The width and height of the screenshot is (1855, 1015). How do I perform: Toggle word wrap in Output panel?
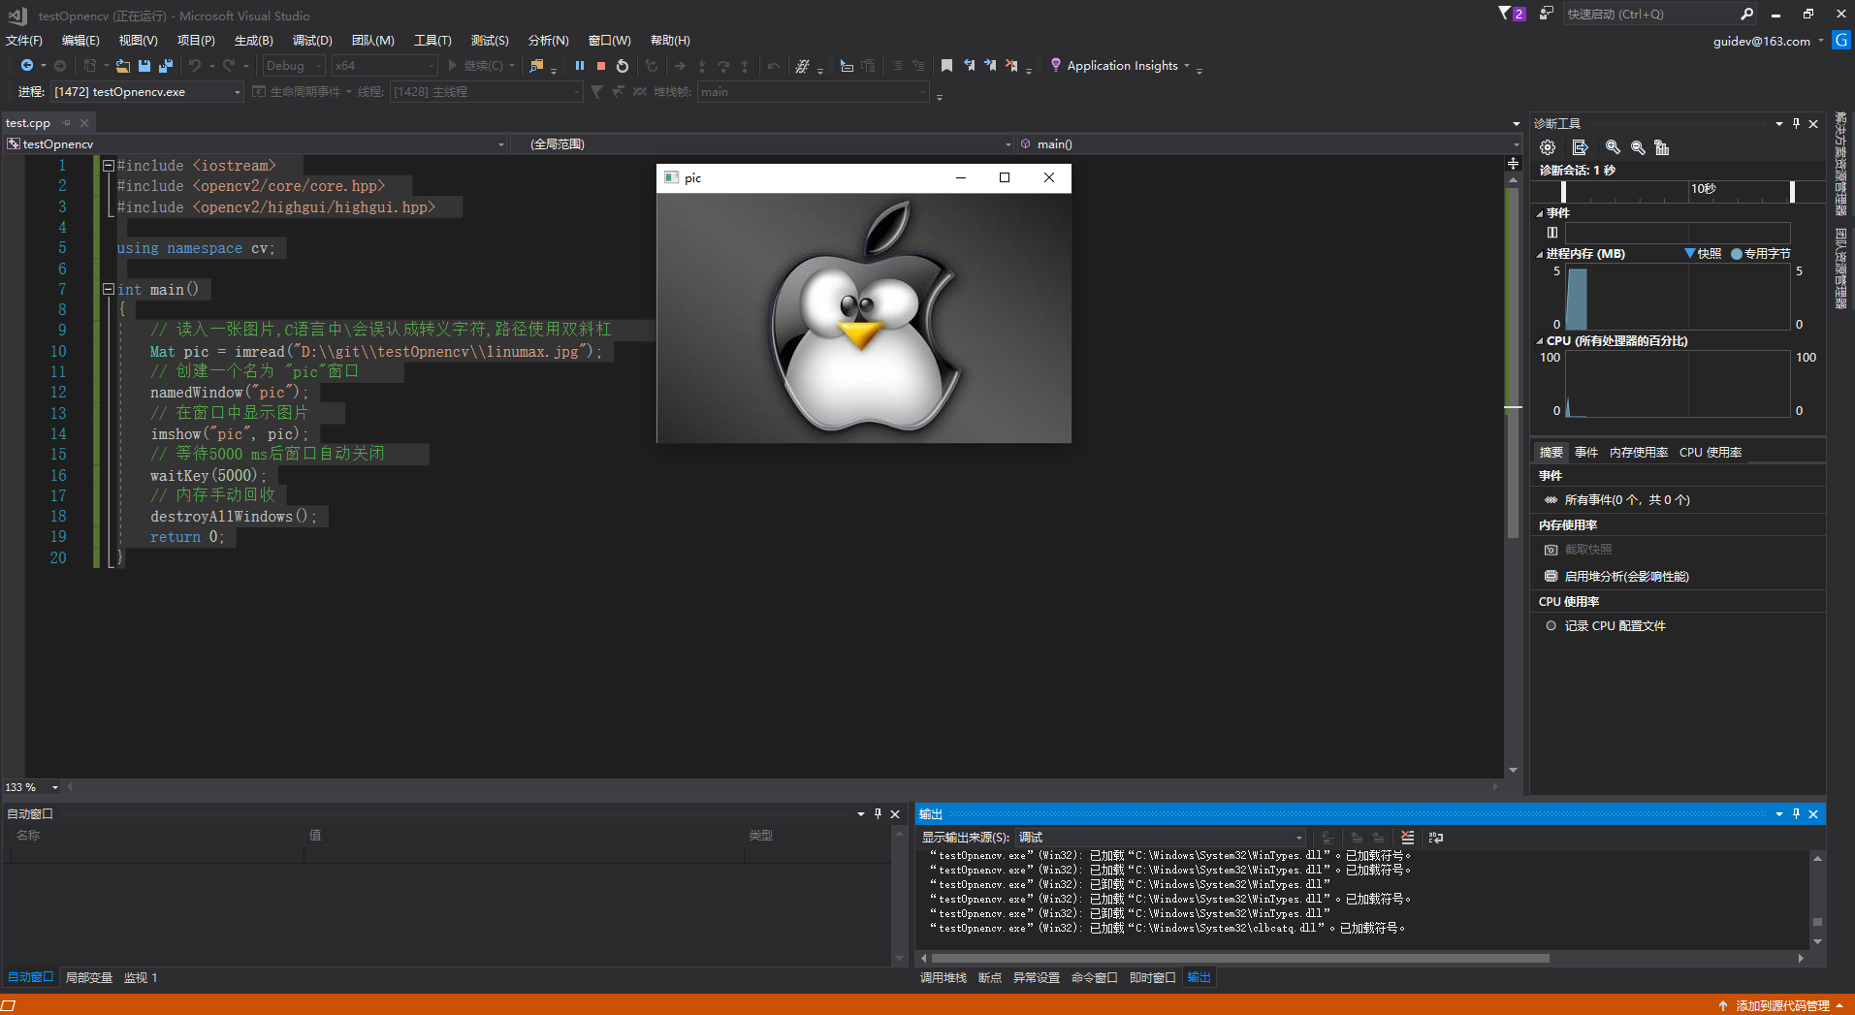1436,837
